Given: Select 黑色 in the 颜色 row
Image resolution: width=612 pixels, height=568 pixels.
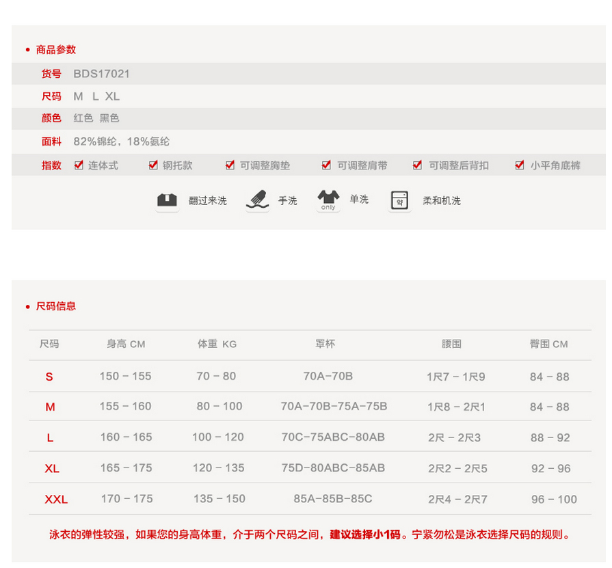Looking at the screenshot, I should [x=109, y=118].
